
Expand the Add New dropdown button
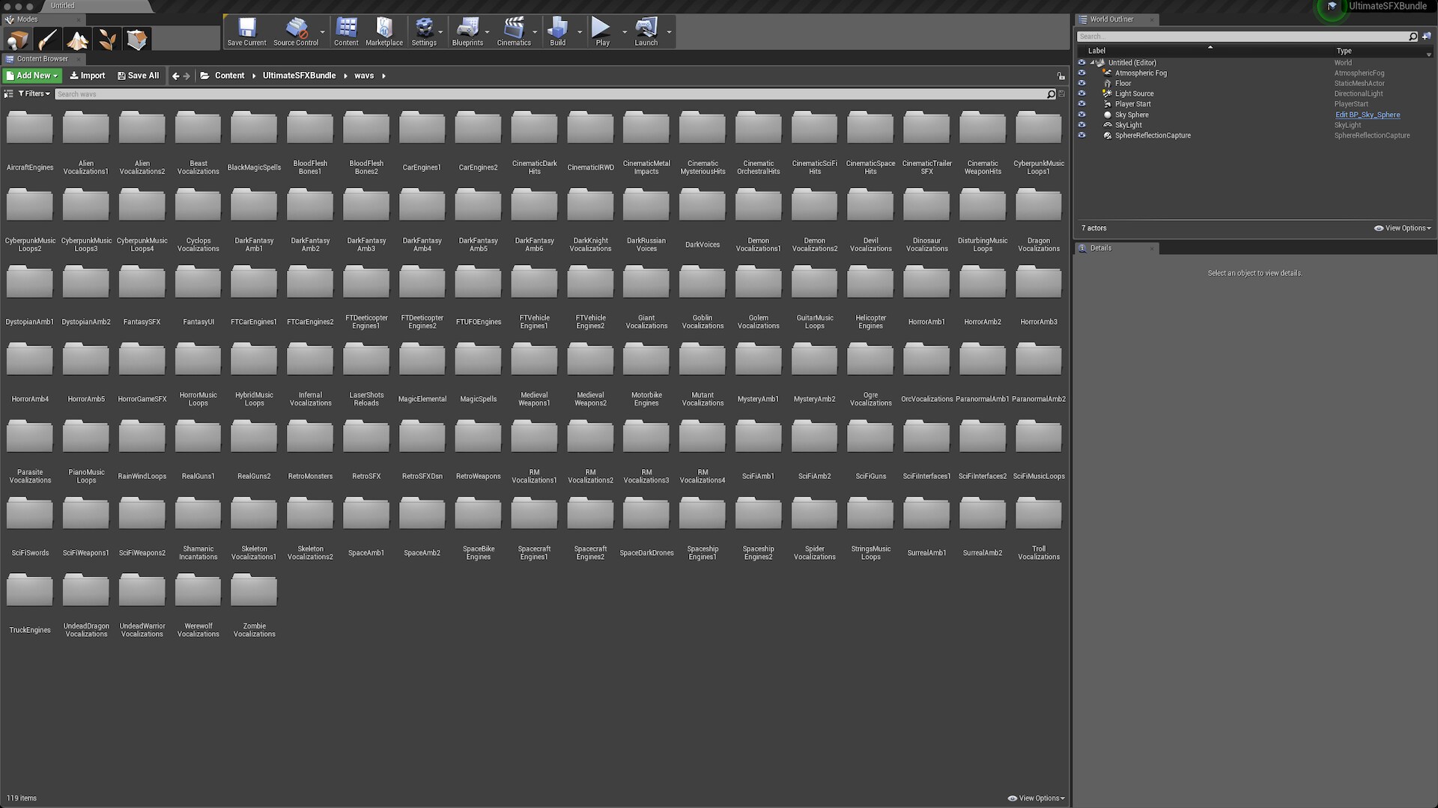[x=32, y=76]
